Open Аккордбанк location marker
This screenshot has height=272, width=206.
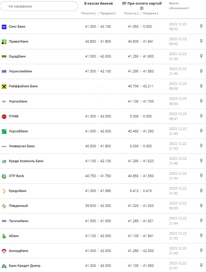click(x=201, y=250)
